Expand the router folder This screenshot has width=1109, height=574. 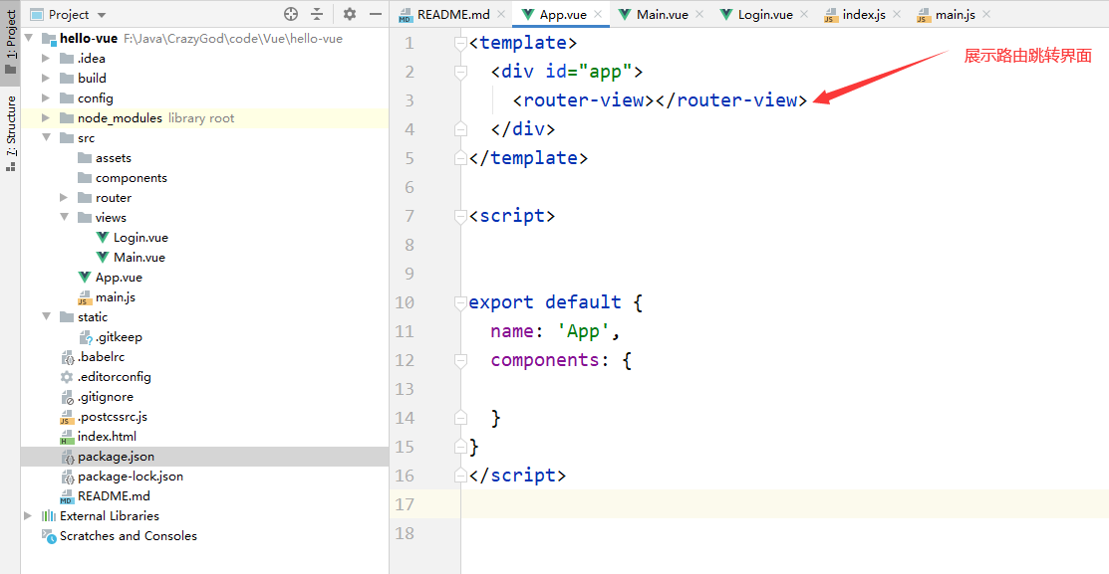64,198
